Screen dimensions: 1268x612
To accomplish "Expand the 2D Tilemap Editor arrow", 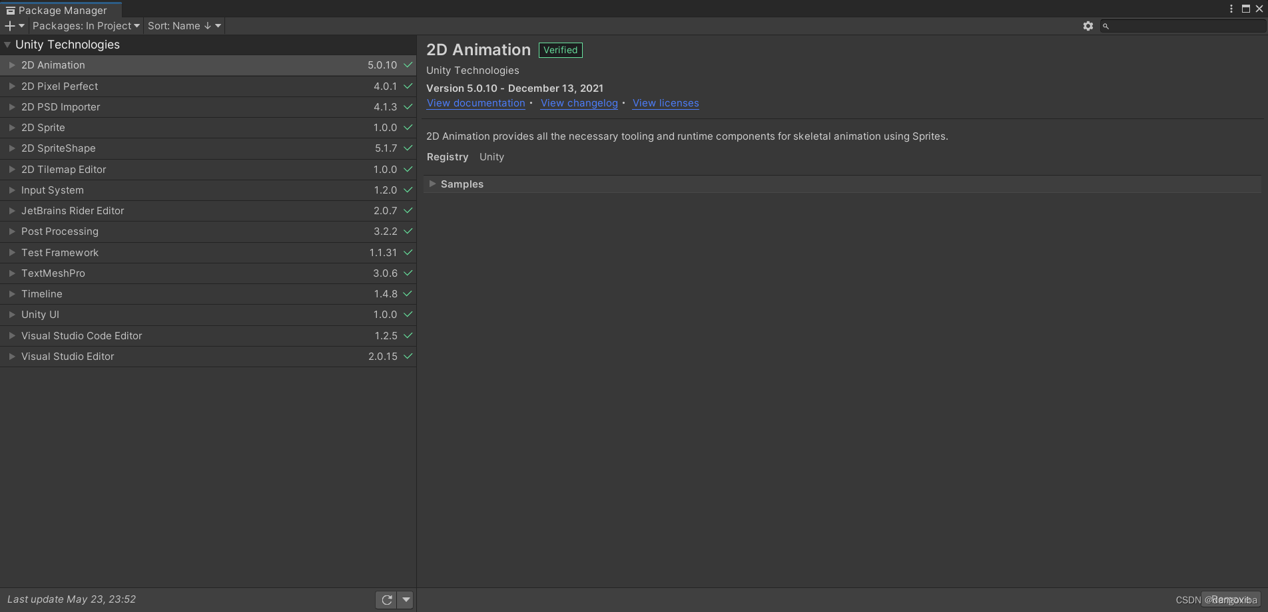I will pyautogui.click(x=12, y=169).
